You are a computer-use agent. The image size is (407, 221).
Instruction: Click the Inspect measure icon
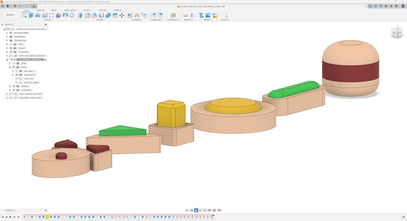tap(185, 15)
